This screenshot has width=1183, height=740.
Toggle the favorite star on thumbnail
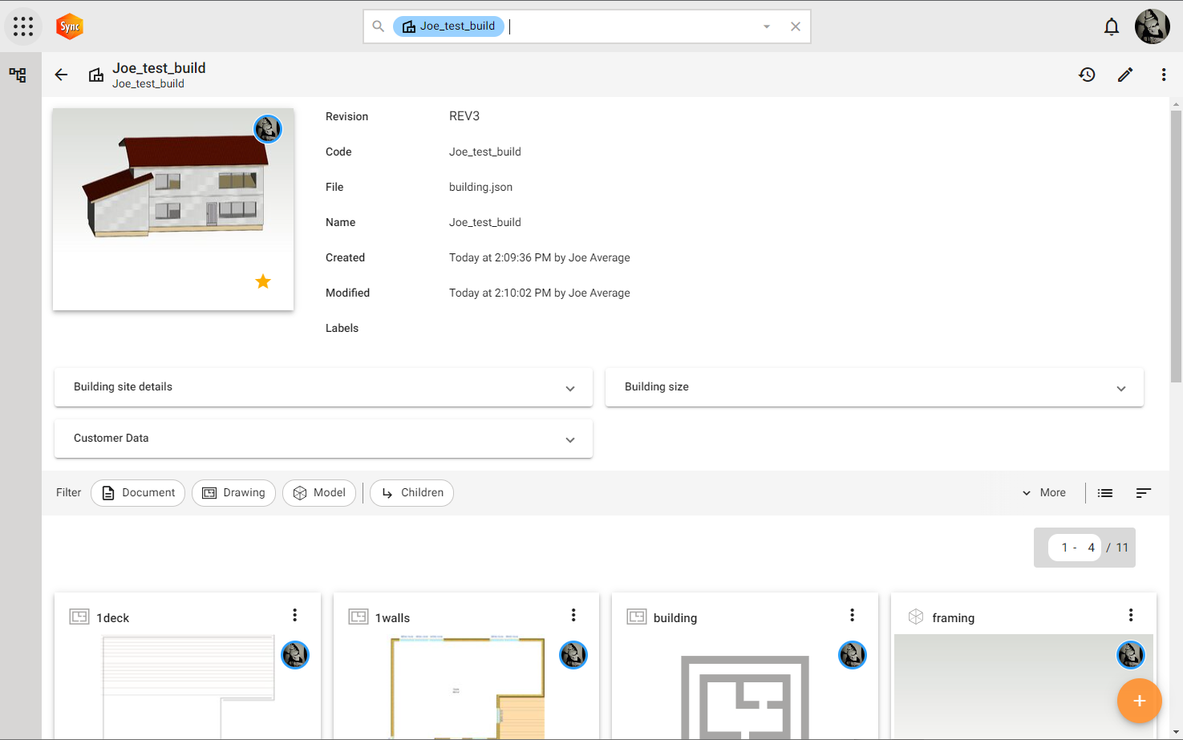click(263, 281)
